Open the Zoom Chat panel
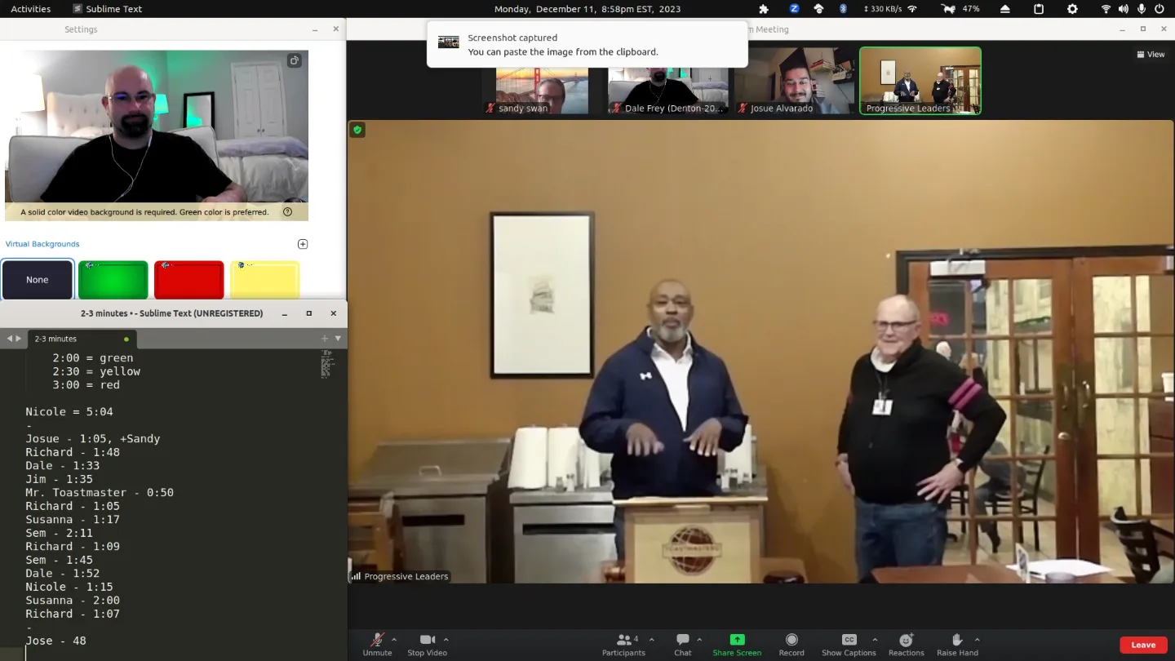Screen dimensions: 1175x661 pyautogui.click(x=683, y=644)
